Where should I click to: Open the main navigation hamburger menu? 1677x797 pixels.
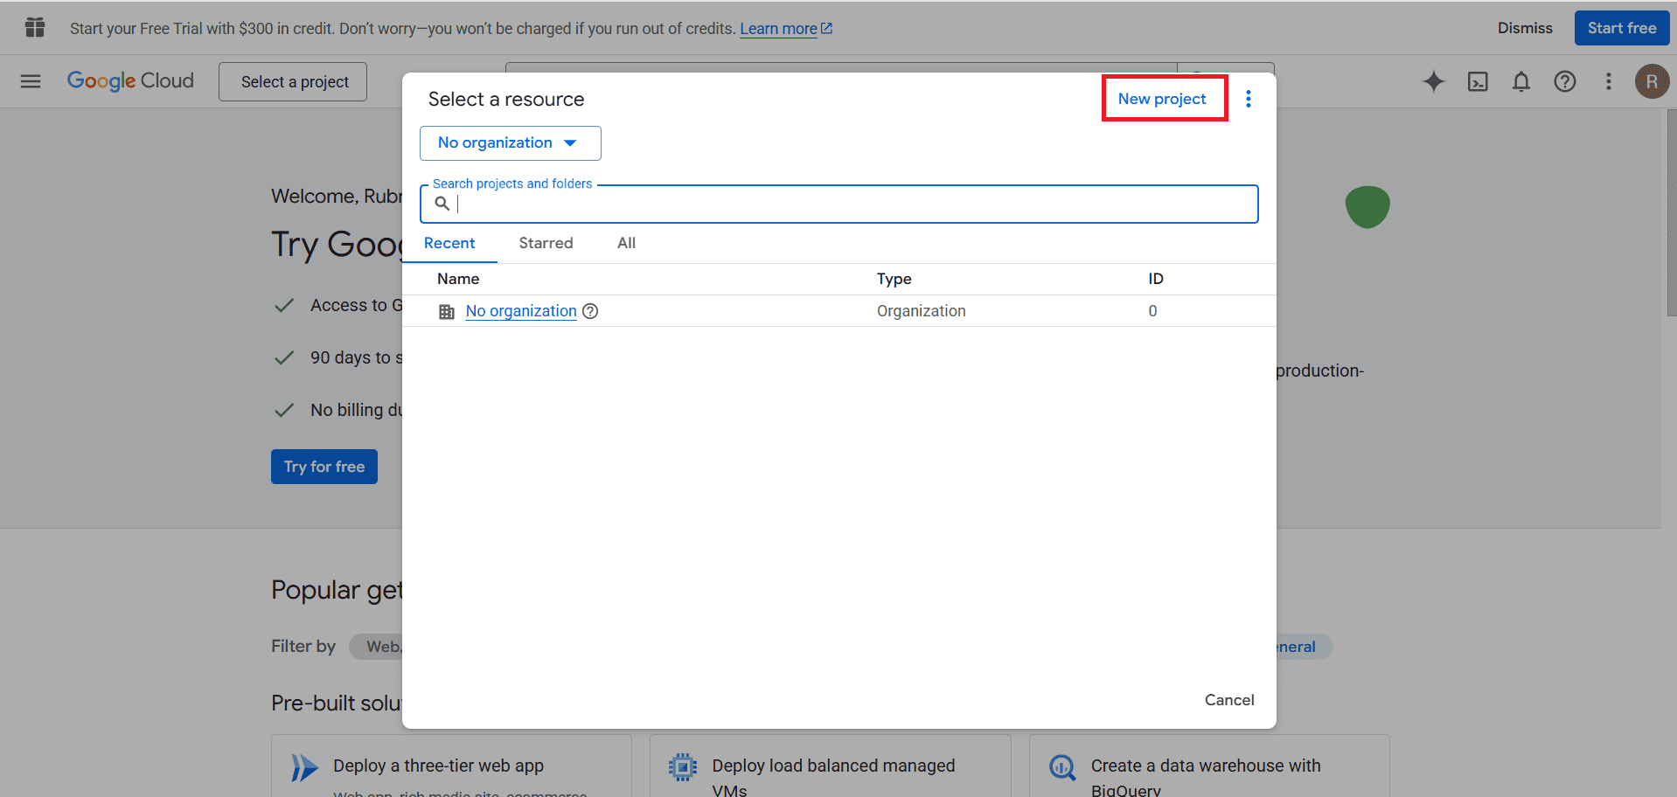click(x=31, y=81)
